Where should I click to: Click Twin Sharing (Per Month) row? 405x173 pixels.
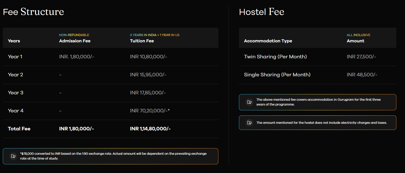click(275, 57)
